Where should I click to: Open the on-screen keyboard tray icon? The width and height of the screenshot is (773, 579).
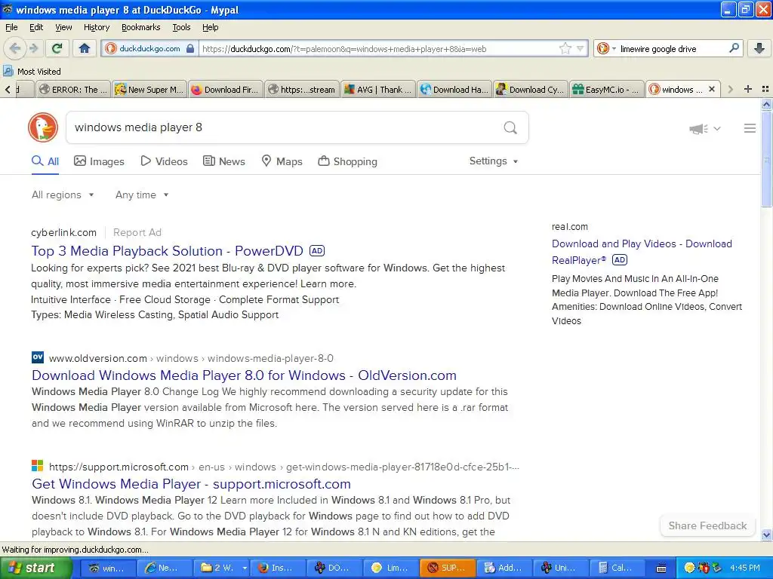click(x=661, y=568)
